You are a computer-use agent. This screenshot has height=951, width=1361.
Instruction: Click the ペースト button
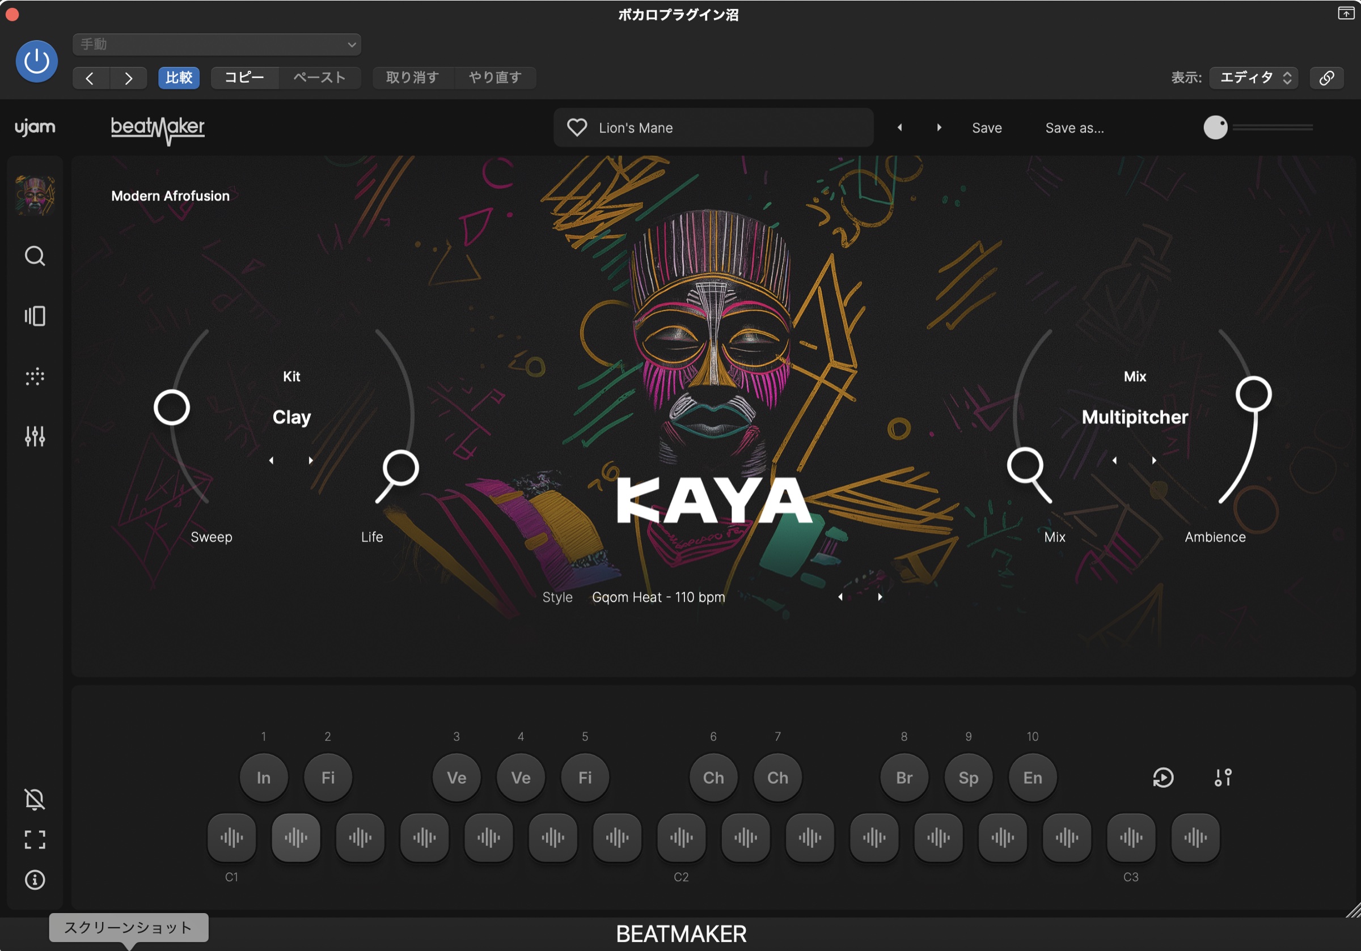320,78
